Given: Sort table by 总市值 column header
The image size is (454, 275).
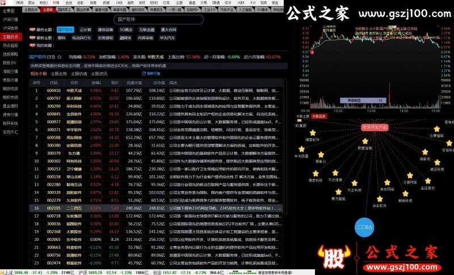Looking at the screenshot, I should pos(159,83).
